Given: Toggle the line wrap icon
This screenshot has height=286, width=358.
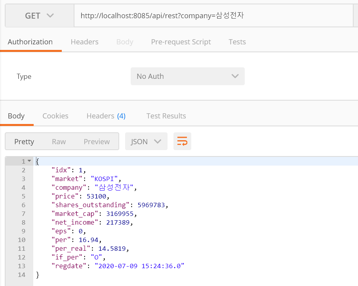Looking at the screenshot, I should pyautogui.click(x=182, y=141).
